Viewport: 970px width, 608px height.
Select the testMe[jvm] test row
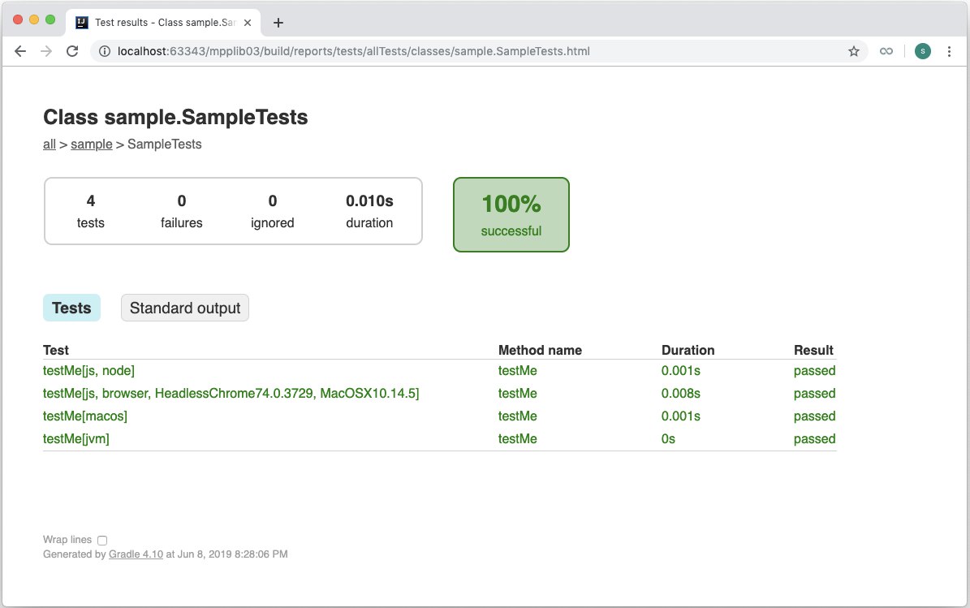pyautogui.click(x=439, y=439)
